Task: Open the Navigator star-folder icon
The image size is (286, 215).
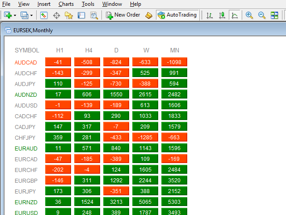Action: coord(69,15)
